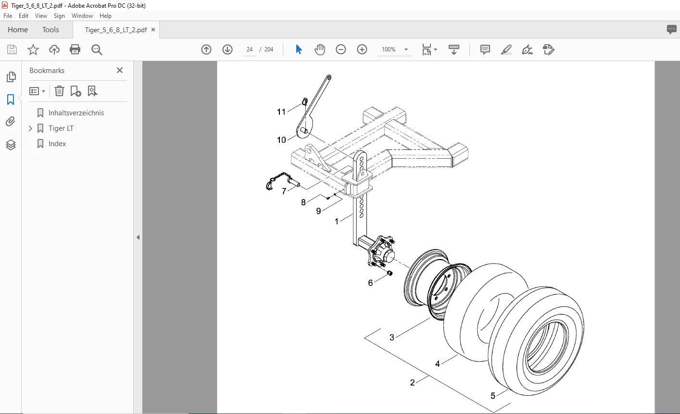
Task: Open the Sign menu
Action: [x=59, y=16]
